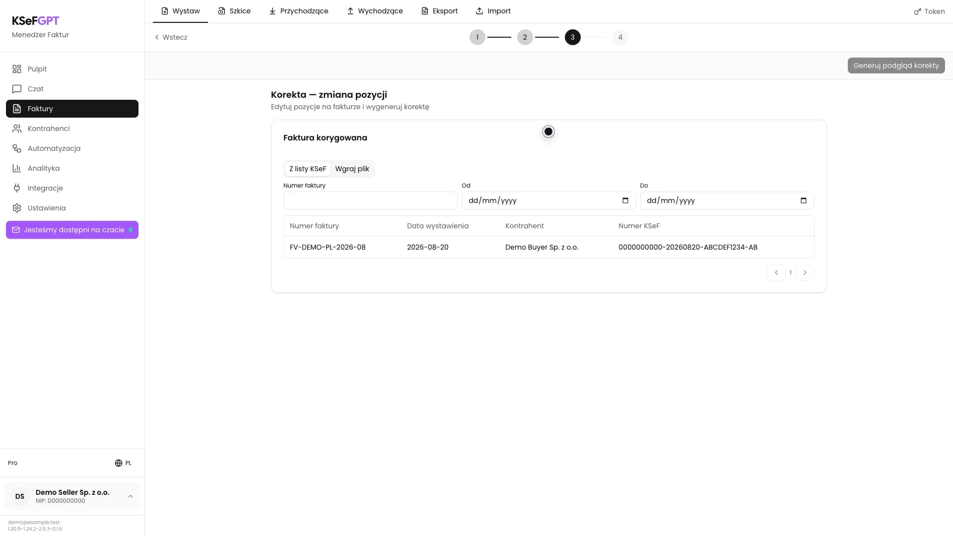The width and height of the screenshot is (953, 536).
Task: Open calendar picker for Do date
Action: (804, 201)
